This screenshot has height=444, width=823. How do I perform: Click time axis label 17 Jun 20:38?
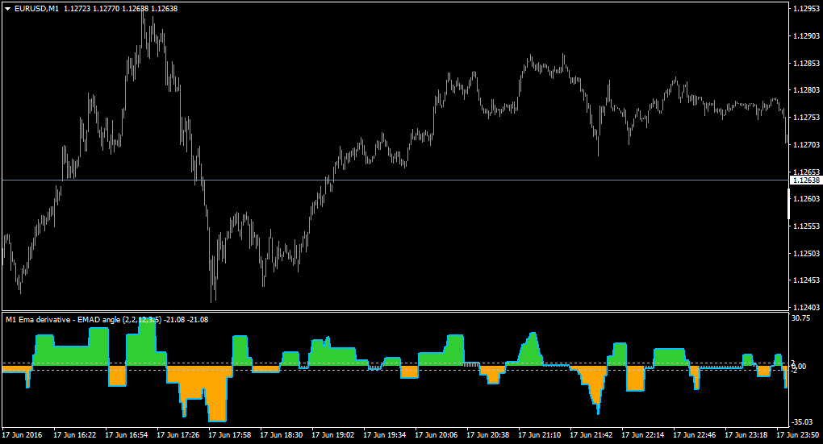click(487, 435)
